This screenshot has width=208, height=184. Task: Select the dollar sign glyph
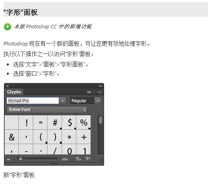point(69,123)
